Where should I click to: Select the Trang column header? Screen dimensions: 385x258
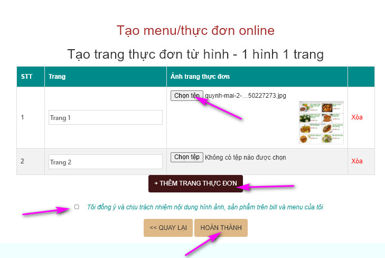57,77
